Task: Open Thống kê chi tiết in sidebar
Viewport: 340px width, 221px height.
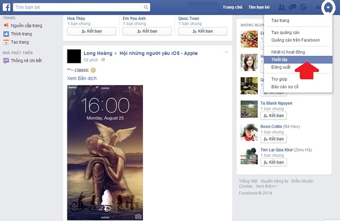Action: point(26,61)
